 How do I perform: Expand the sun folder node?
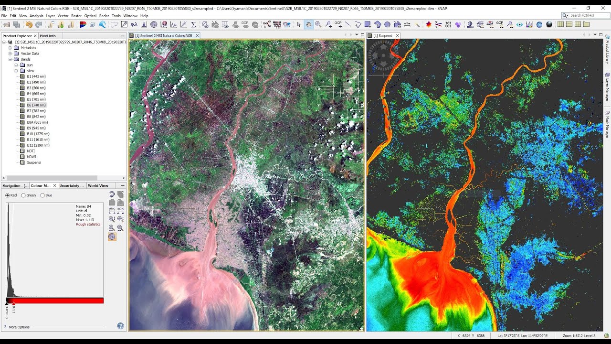(x=16, y=65)
